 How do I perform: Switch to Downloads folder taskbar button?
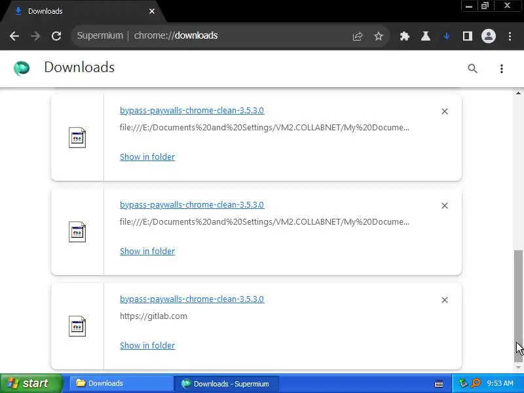pyautogui.click(x=121, y=383)
